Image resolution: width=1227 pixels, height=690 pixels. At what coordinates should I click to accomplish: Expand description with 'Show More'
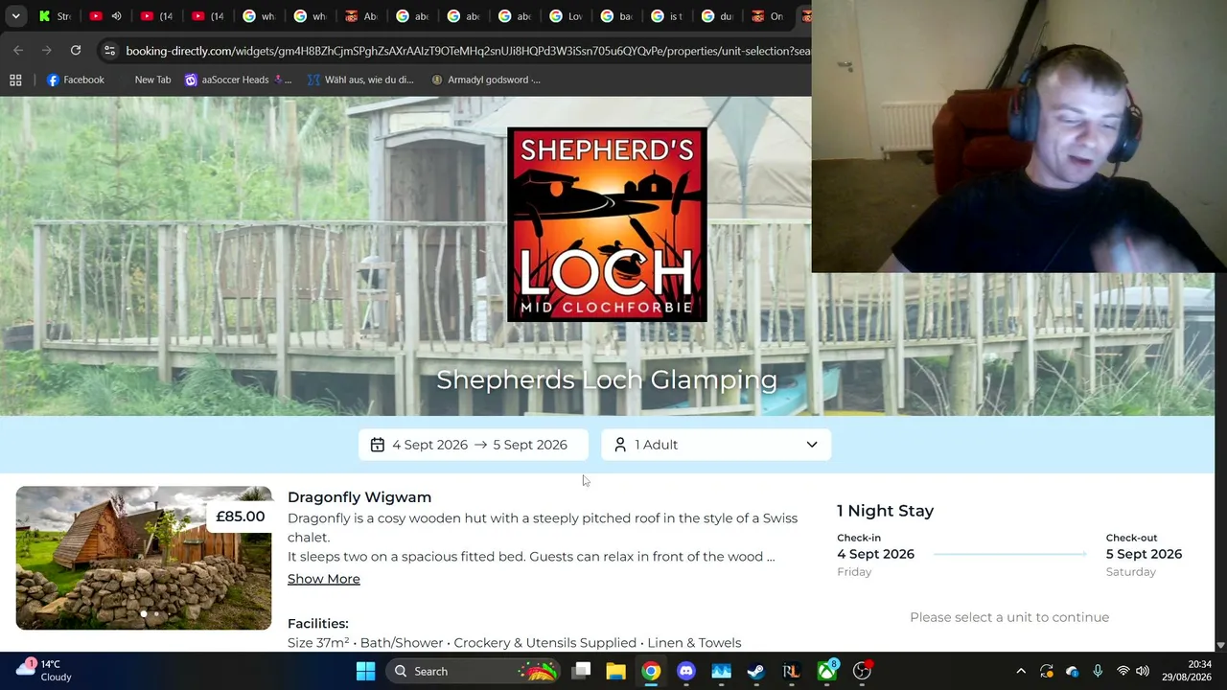(324, 579)
